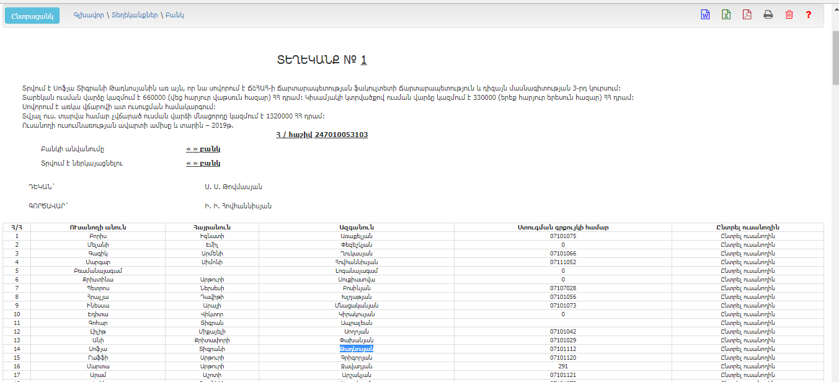The image size is (839, 382).
Task: Click the highlighted surname Թադևոսյան in row 14
Action: tap(356, 349)
